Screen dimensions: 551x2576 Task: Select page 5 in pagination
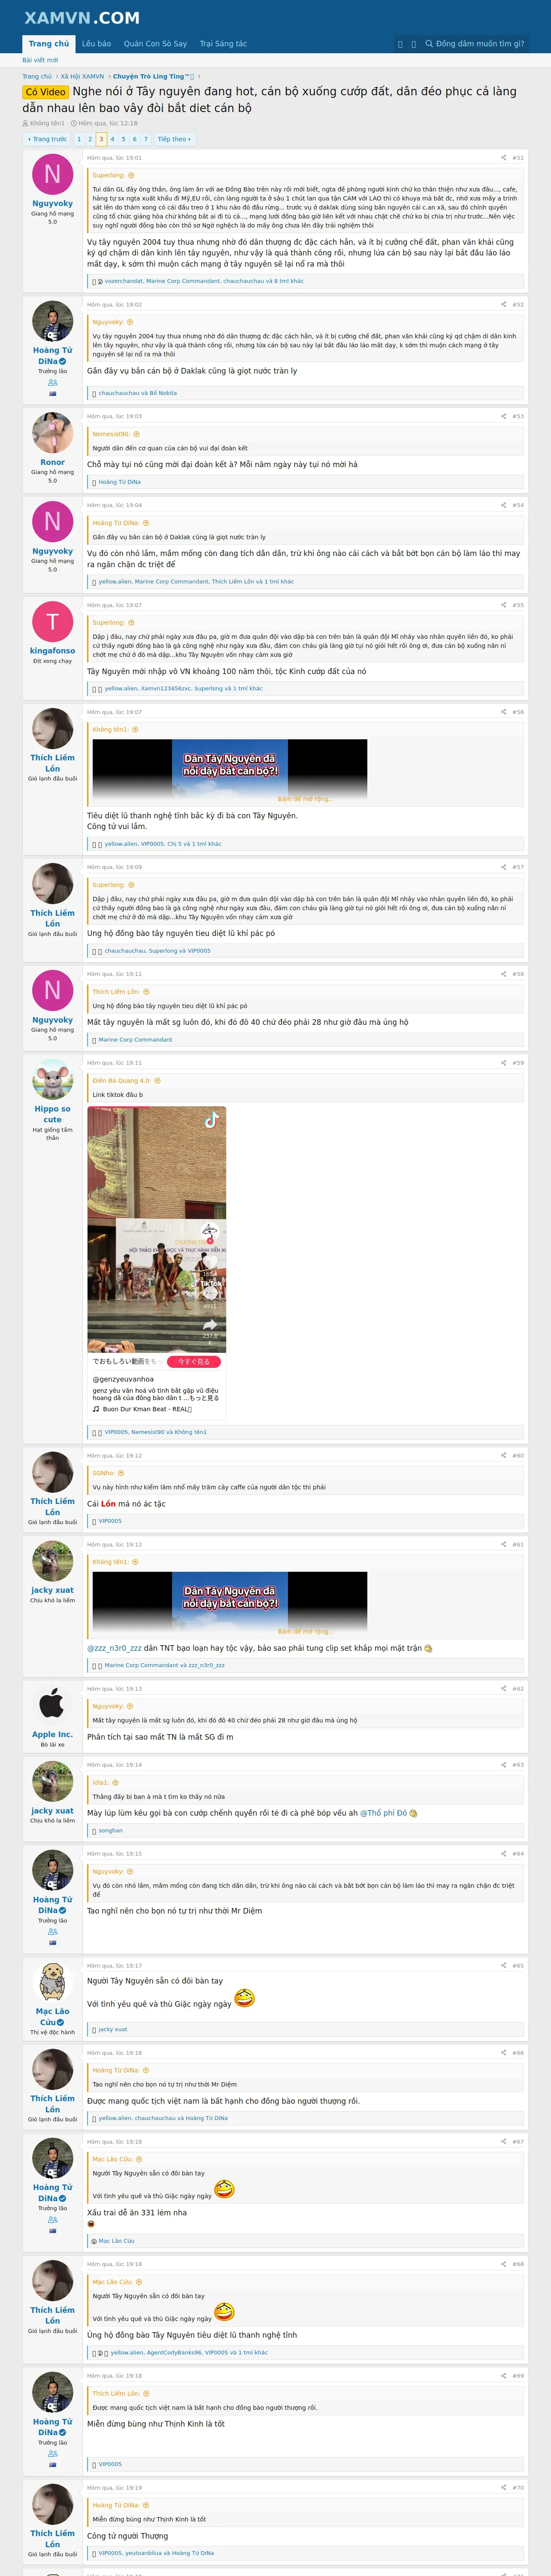point(123,139)
